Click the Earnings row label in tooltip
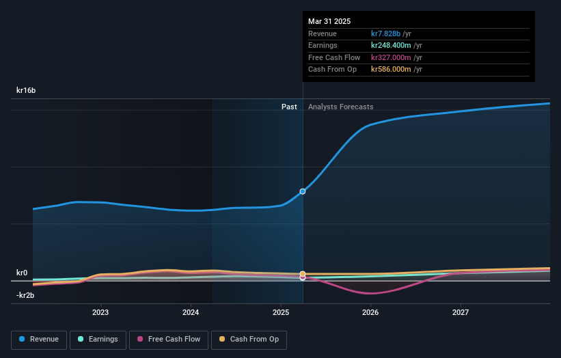The height and width of the screenshot is (358, 561). point(323,45)
